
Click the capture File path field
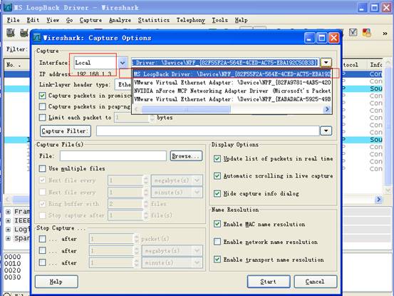(x=113, y=156)
